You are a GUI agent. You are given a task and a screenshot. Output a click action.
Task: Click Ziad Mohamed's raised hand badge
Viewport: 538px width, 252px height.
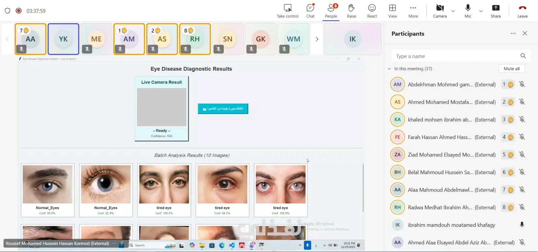pos(508,155)
